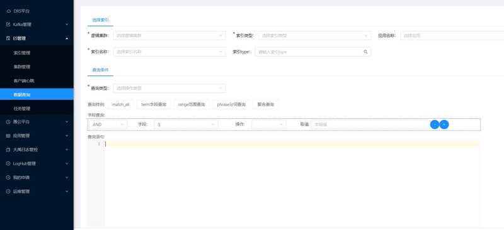Switch to the 选择索引 tab

tap(100, 20)
